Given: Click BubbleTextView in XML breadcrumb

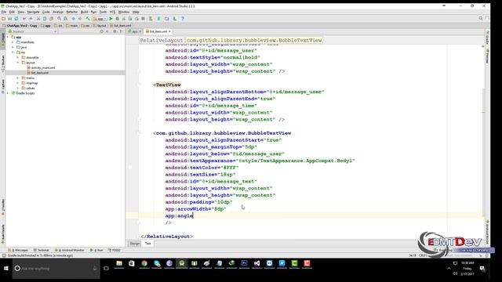Looking at the screenshot, I should pyautogui.click(x=254, y=40).
